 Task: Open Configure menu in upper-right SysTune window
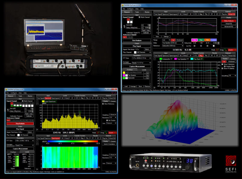coord(130,9)
